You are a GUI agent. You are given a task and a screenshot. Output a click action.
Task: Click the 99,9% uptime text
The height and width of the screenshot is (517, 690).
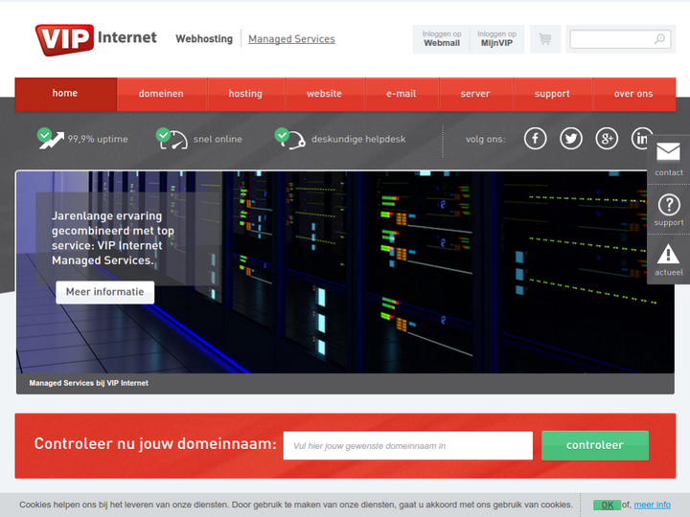click(98, 139)
